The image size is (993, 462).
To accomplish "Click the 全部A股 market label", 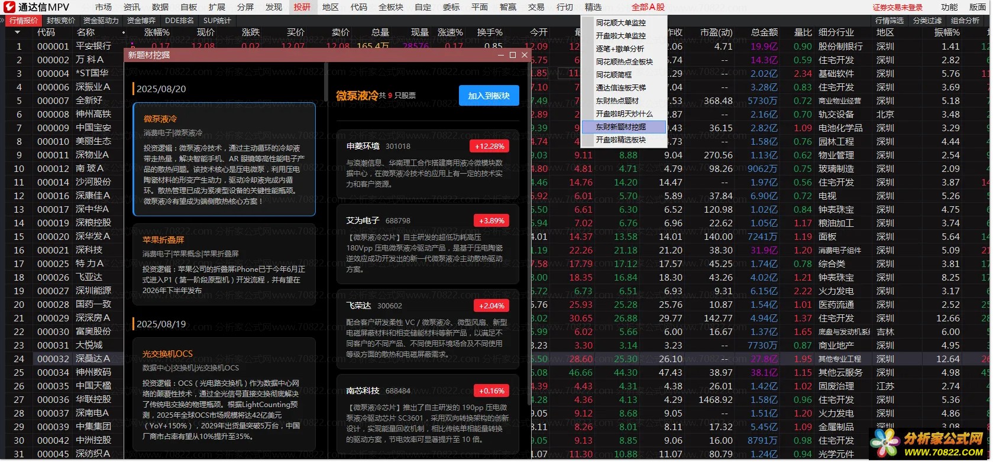I will pos(648,7).
